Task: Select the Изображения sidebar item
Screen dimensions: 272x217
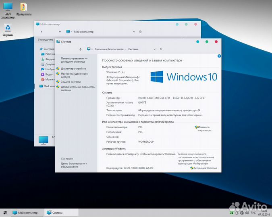Action: [48, 69]
